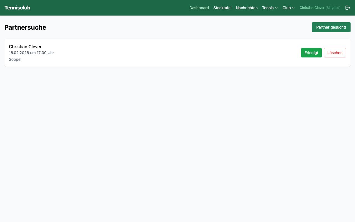Click the (Mitglied) role label

point(333,8)
